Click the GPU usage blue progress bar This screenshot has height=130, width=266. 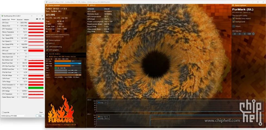pyautogui.click(x=68, y=64)
